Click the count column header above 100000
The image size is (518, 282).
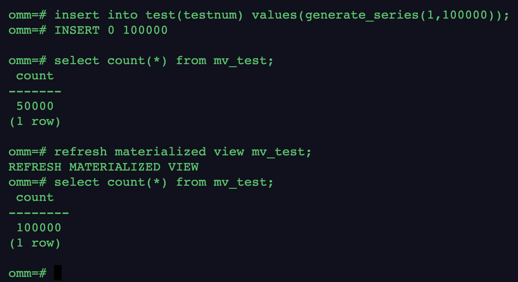click(x=35, y=197)
